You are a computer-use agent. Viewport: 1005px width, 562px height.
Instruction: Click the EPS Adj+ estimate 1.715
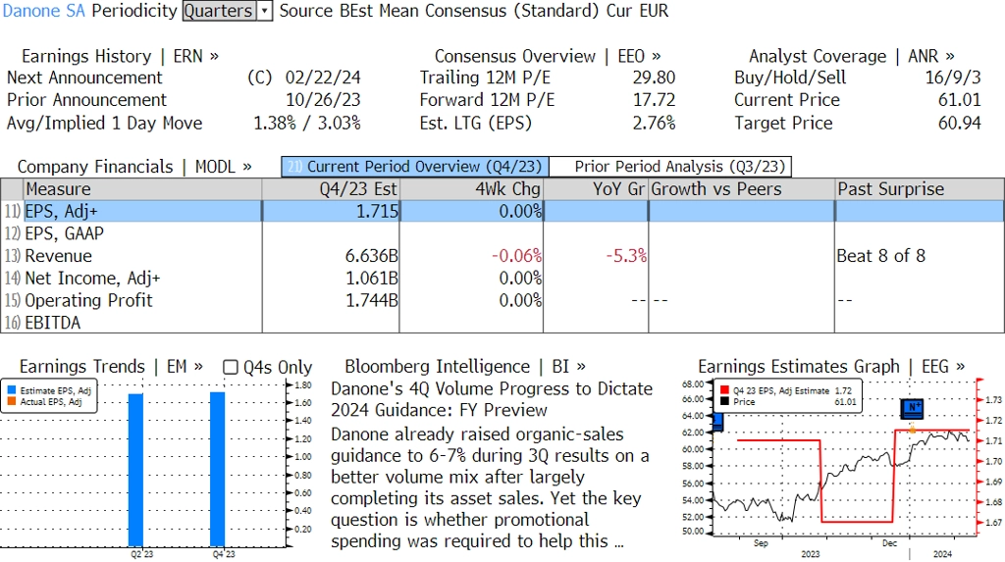pos(377,212)
